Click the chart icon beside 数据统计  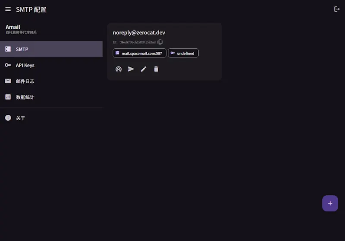tap(8, 97)
